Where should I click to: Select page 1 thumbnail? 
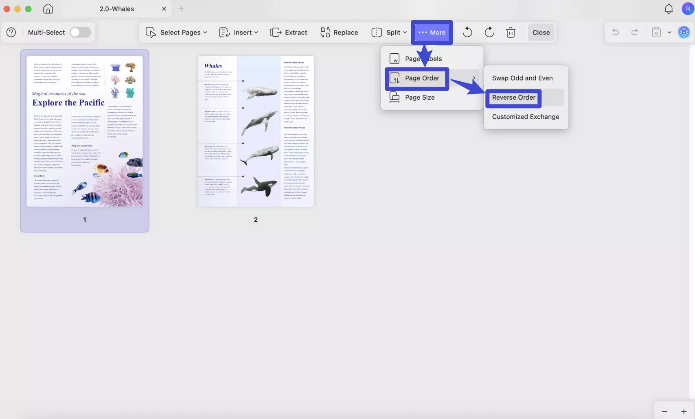(85, 131)
